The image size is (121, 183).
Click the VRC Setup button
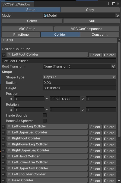coord(27,29)
